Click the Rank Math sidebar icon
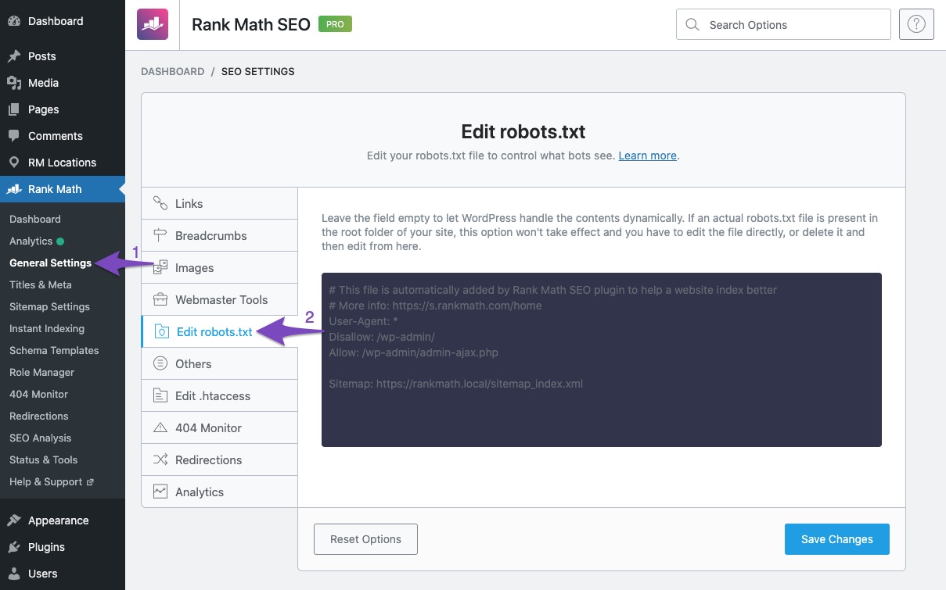This screenshot has width=946, height=590. [x=14, y=189]
